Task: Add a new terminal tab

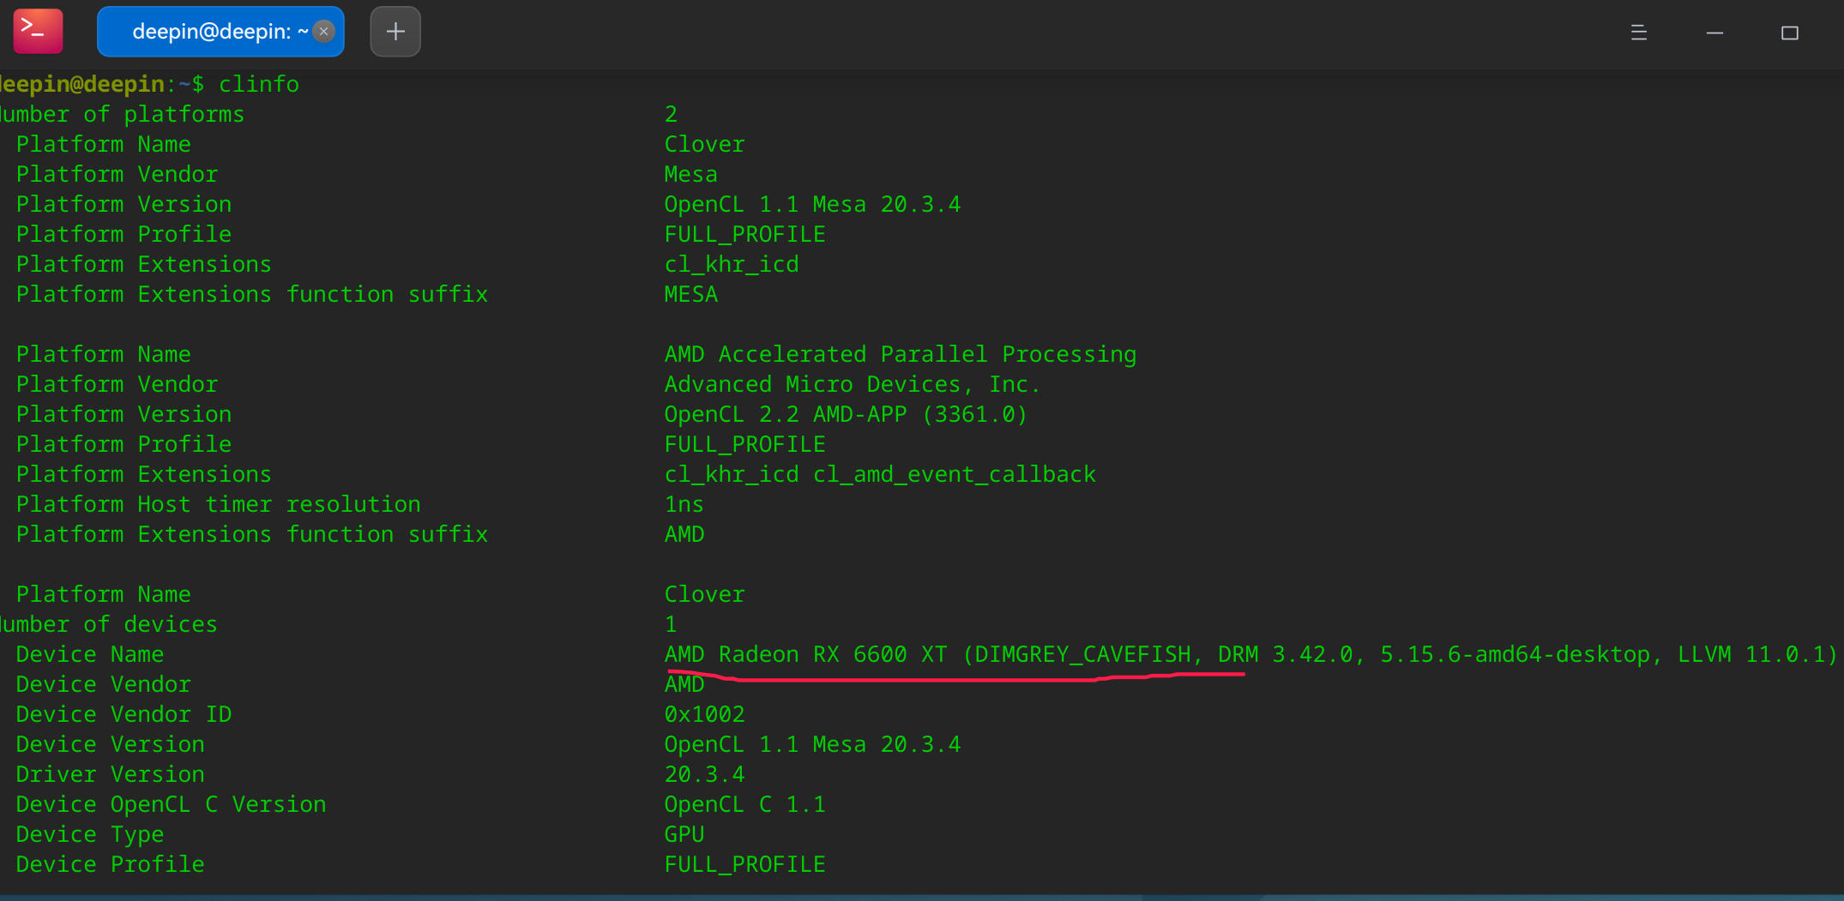Action: 395,32
